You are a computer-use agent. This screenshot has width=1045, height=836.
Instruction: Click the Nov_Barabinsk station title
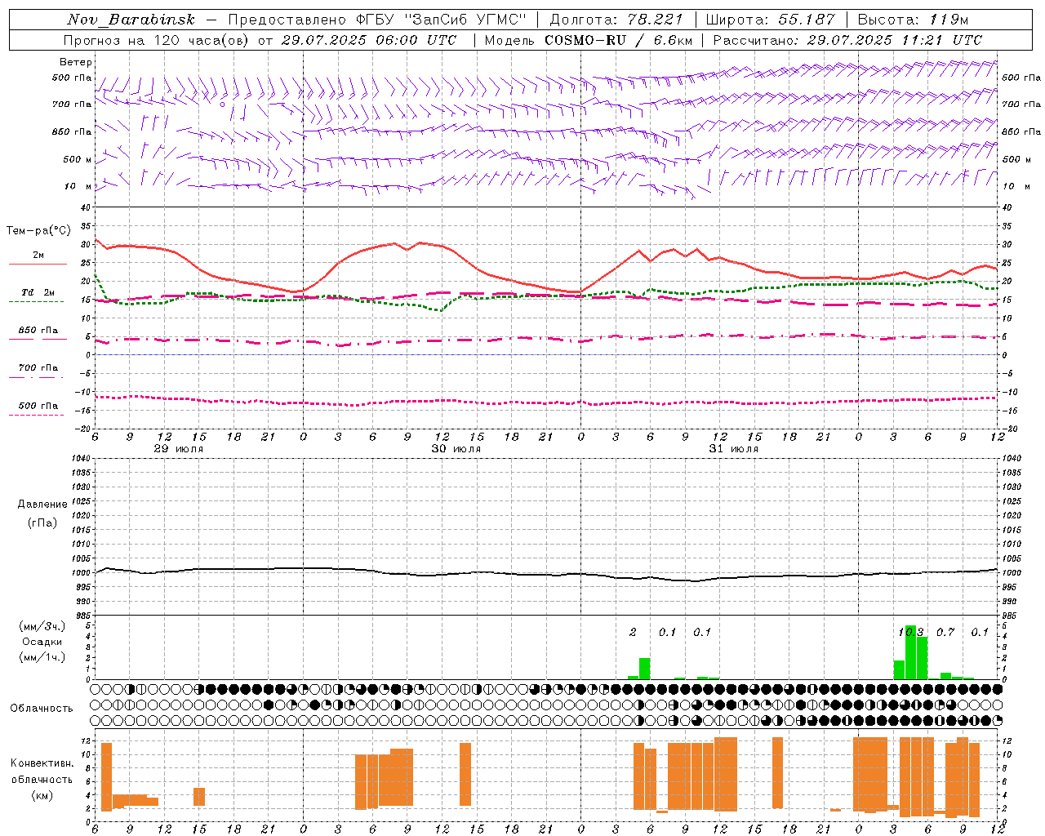[131, 20]
